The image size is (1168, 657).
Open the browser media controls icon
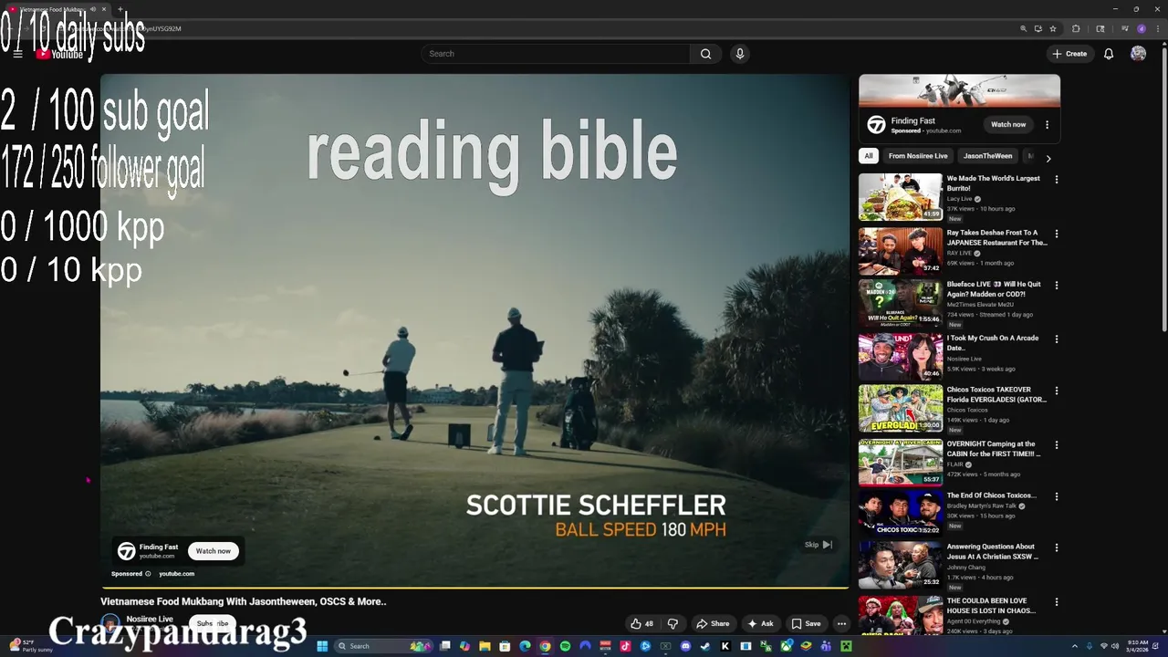click(x=1125, y=28)
